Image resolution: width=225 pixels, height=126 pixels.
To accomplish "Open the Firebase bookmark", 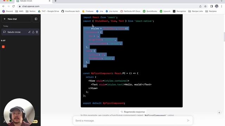I will [x=88, y=11].
